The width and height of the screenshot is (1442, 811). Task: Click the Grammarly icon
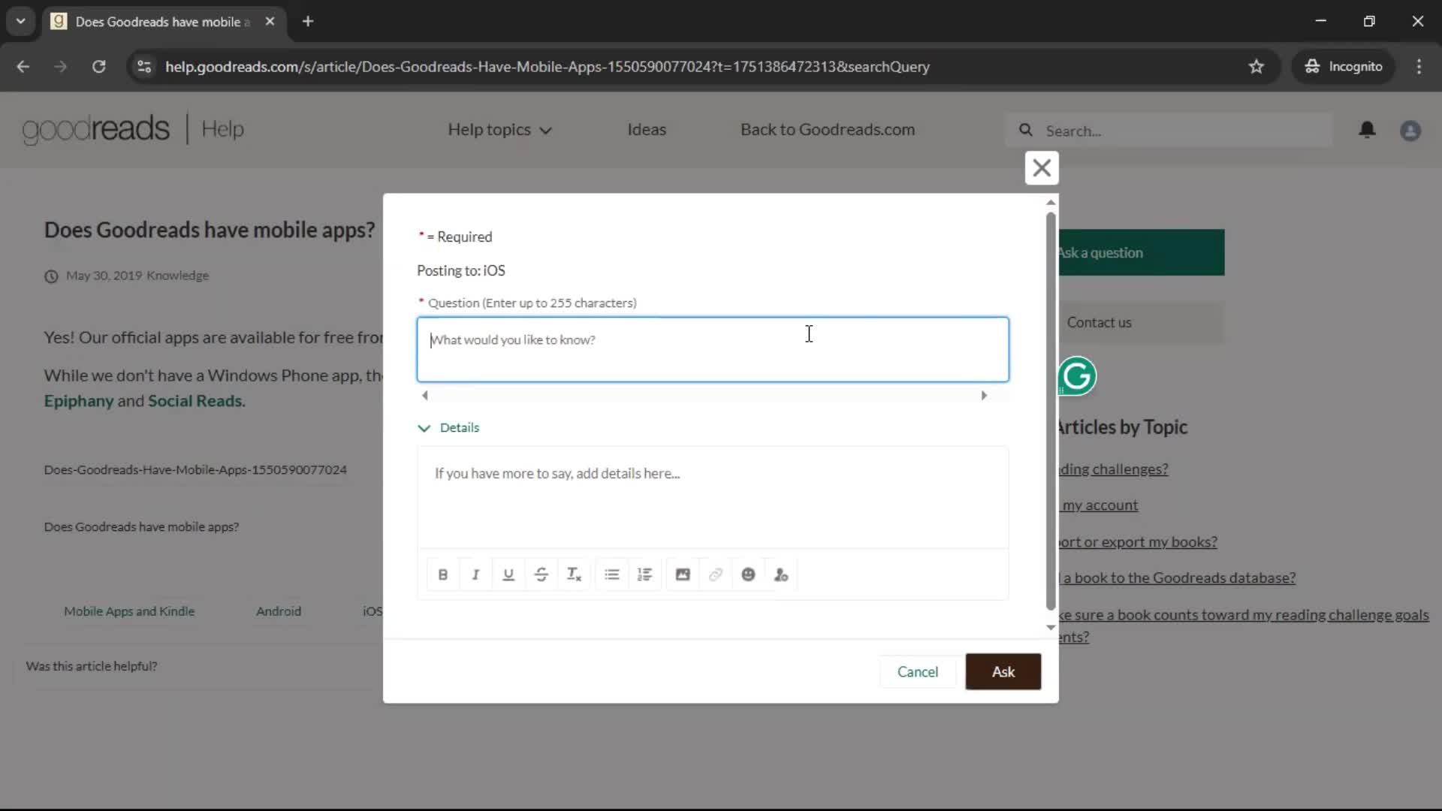[1077, 376]
